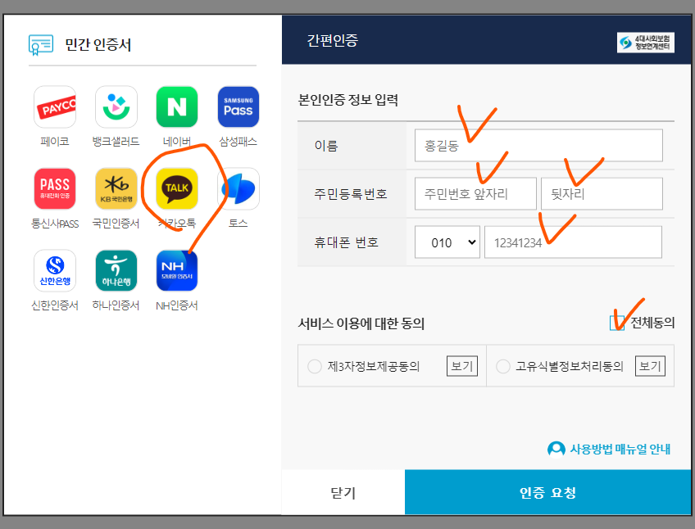
Task: Click the 인증 요청 button
Action: (x=547, y=492)
